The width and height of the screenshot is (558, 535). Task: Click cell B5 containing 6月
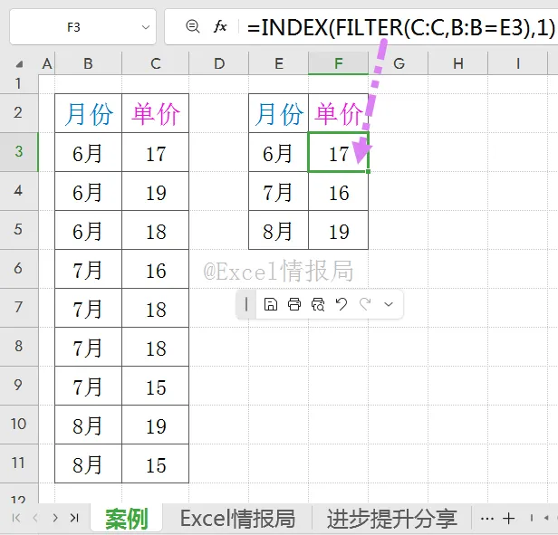(x=88, y=230)
